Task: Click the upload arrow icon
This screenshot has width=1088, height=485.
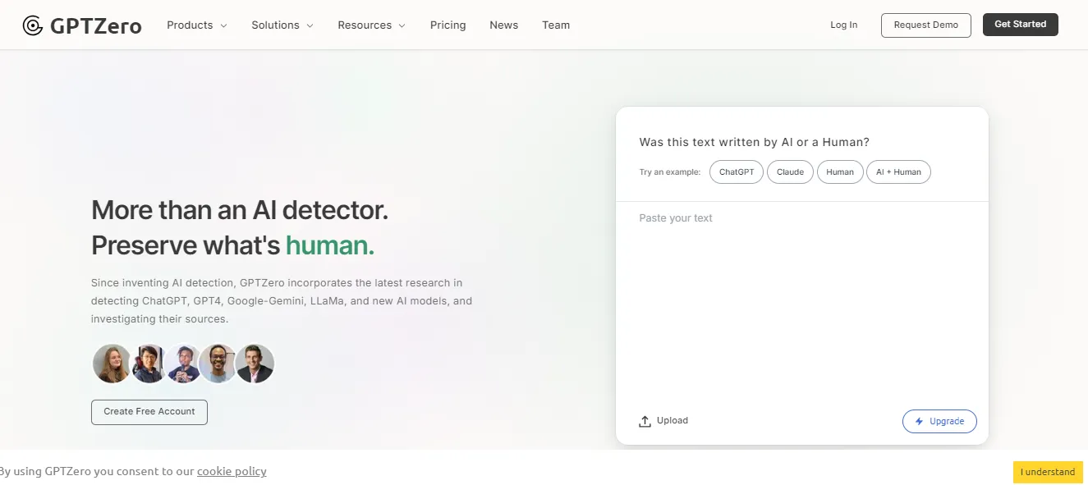Action: [645, 421]
